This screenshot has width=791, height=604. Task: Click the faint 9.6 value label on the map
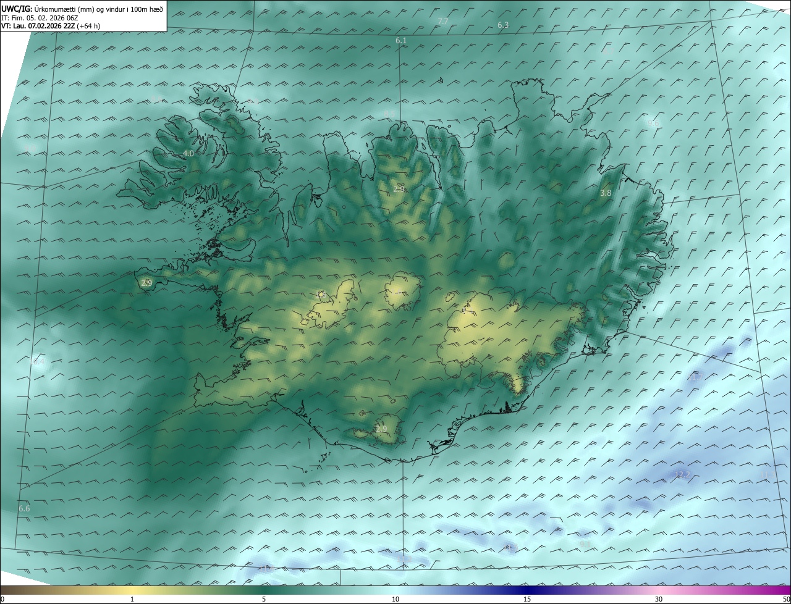653,123
